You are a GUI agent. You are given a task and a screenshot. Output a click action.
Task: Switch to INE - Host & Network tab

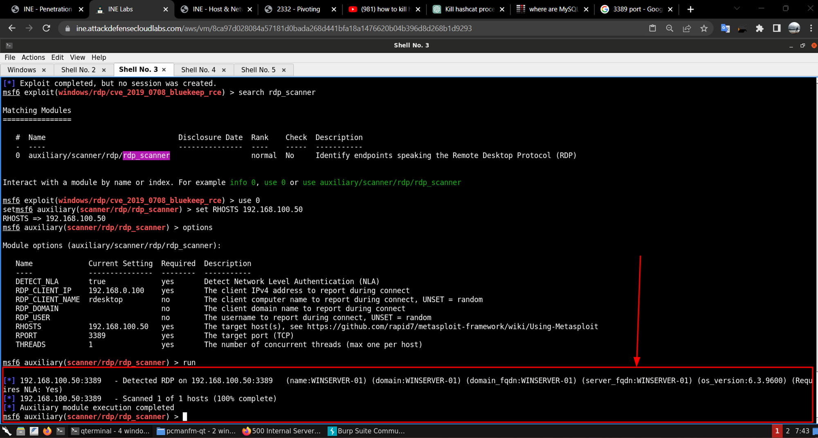coord(217,9)
